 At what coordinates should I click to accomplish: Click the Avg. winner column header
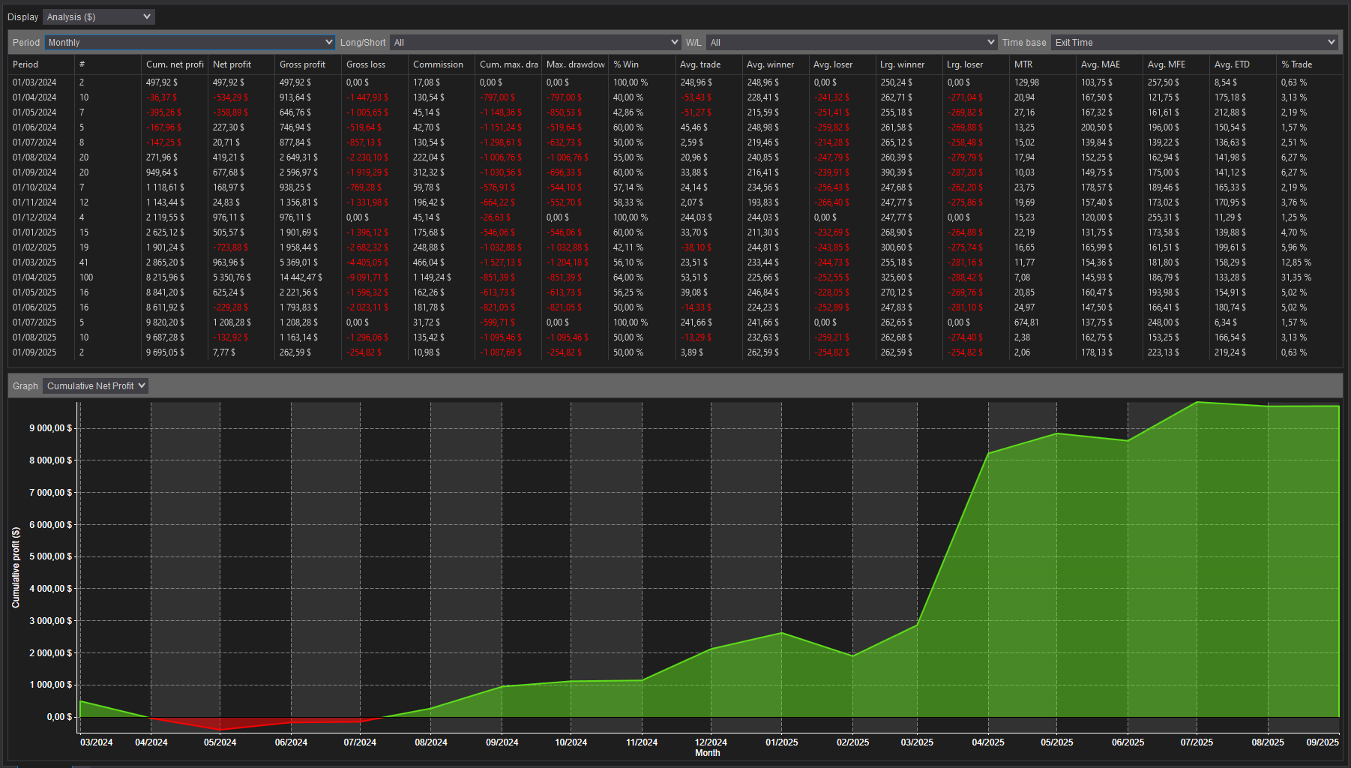774,64
